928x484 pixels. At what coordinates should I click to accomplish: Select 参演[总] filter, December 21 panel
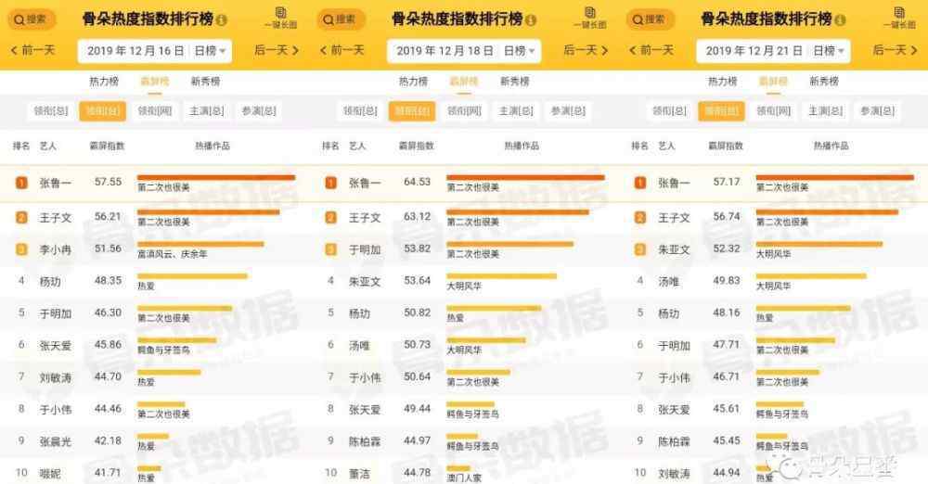point(878,110)
